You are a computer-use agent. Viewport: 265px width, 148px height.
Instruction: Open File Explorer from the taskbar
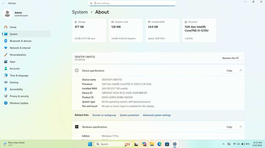click(152, 144)
